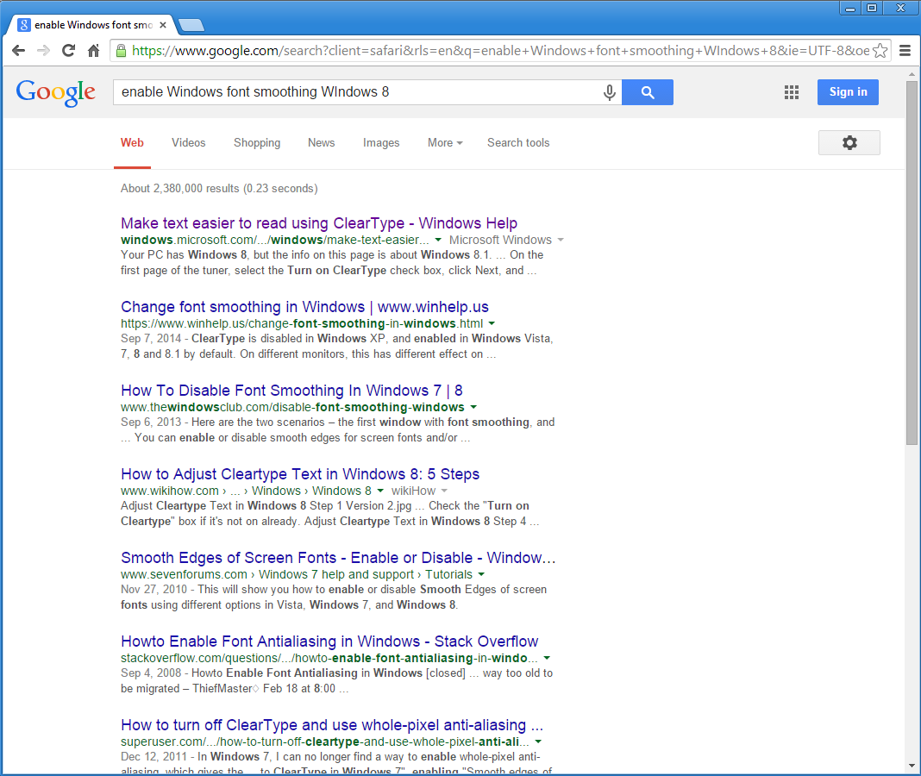The width and height of the screenshot is (921, 776).
Task: Switch to Videos results
Action: tap(189, 143)
